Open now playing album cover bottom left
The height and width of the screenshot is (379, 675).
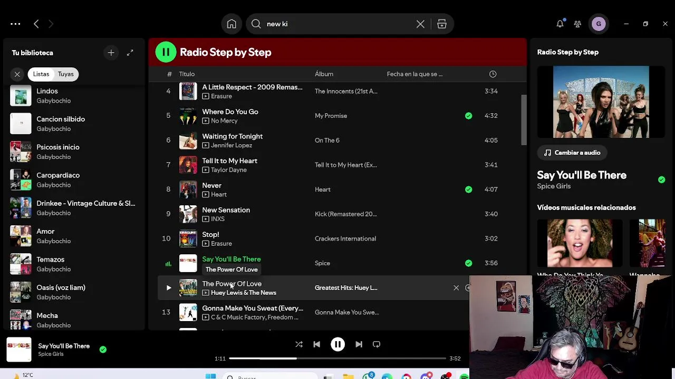pos(19,350)
